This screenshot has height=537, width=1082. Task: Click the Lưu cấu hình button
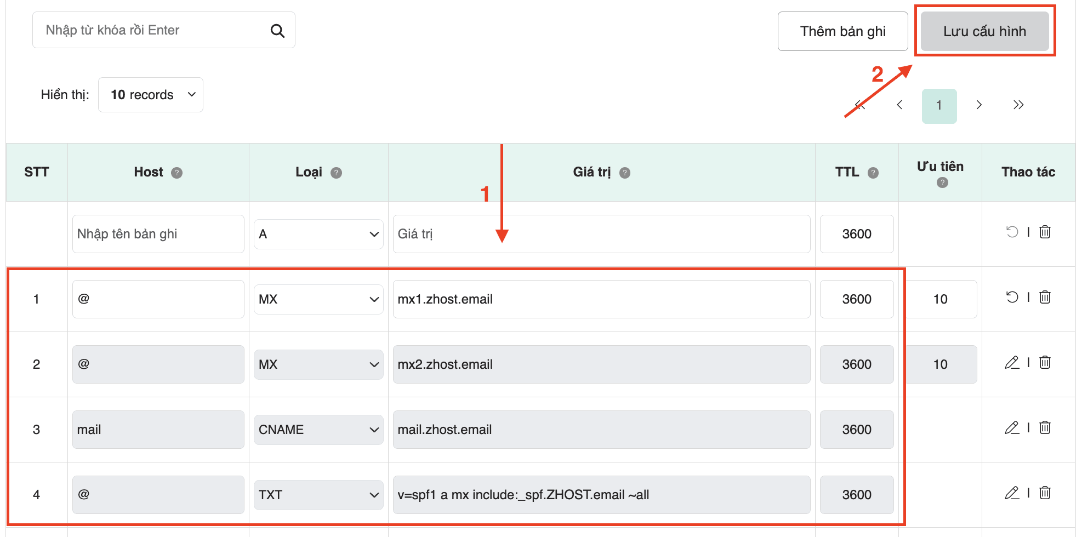[x=984, y=31]
